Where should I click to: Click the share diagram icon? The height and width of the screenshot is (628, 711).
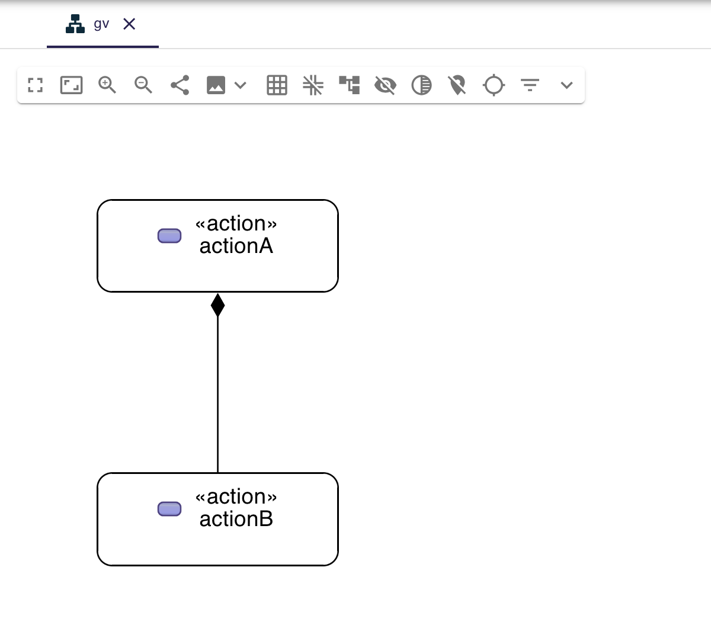180,85
